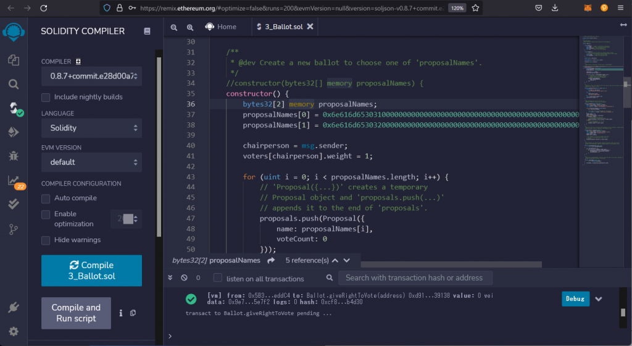
Task: Check the Hide warnings option
Action: [46, 240]
